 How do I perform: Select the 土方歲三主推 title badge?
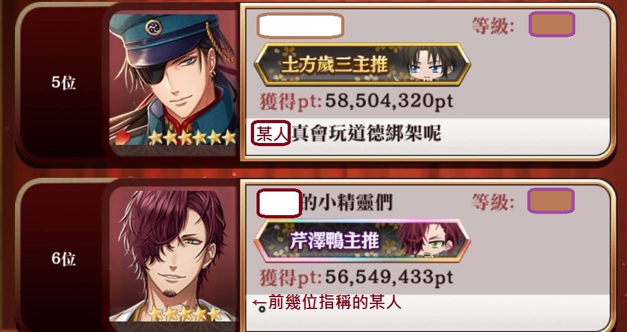(362, 64)
